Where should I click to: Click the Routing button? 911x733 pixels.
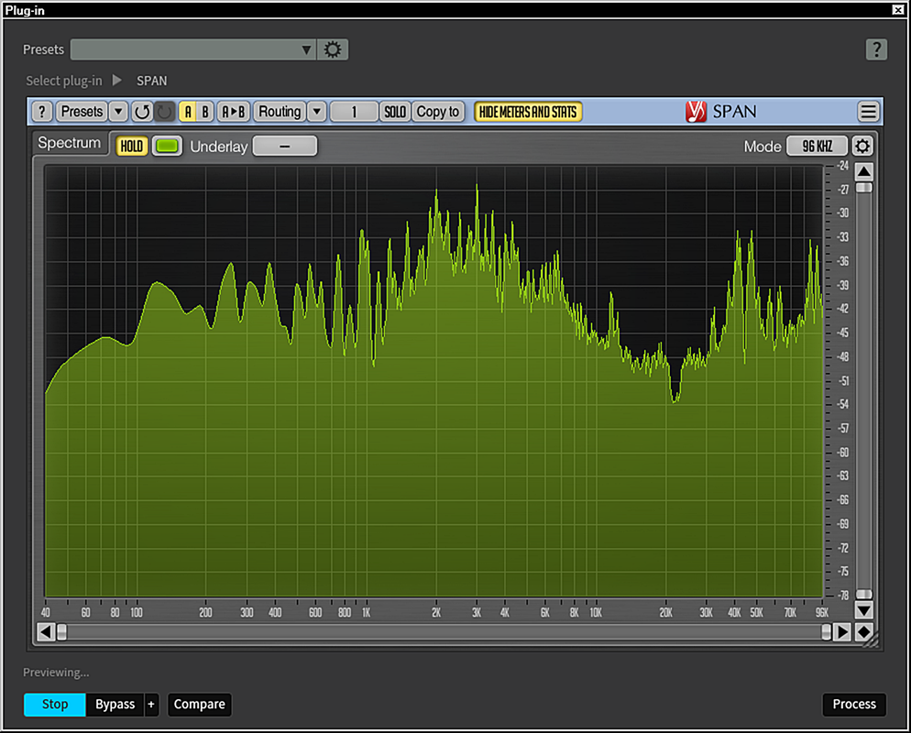[x=280, y=112]
